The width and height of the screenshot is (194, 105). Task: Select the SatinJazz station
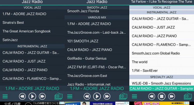click(x=32, y=40)
